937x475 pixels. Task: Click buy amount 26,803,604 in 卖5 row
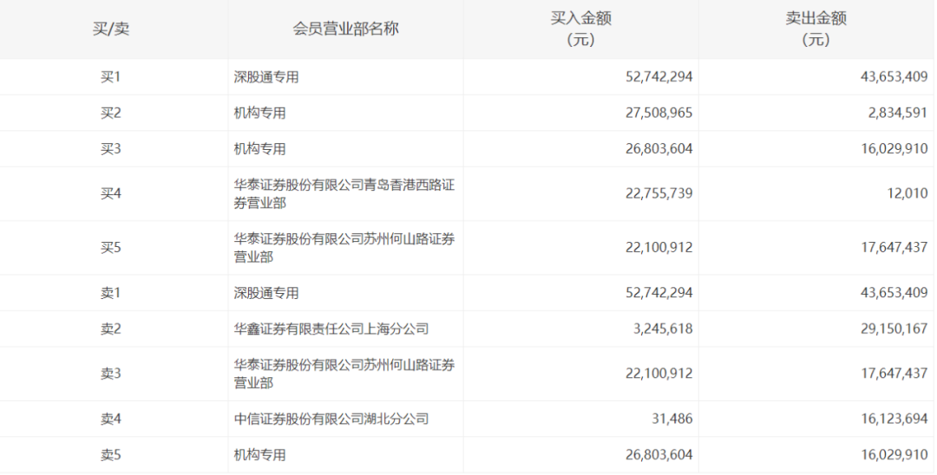pos(659,455)
